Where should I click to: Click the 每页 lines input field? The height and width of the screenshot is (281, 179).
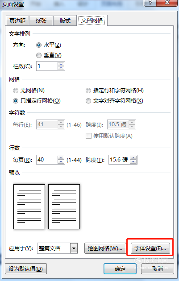pos(47,160)
